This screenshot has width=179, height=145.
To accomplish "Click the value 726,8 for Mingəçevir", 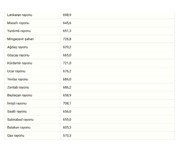I will click(x=67, y=39).
